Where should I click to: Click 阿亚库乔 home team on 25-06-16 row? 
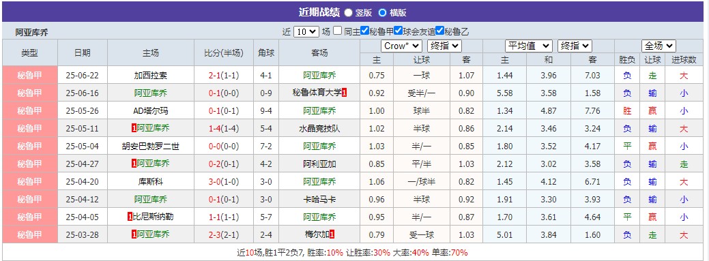point(151,93)
